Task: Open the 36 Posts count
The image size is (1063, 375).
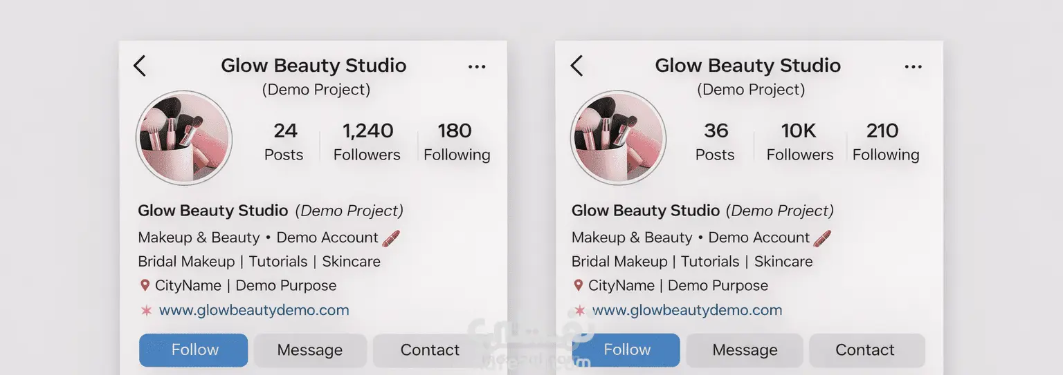Action: click(x=716, y=142)
